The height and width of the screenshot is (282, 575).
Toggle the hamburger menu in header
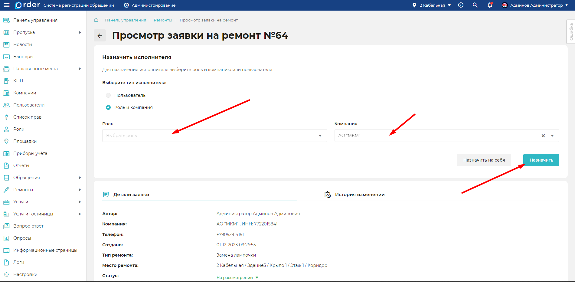coord(6,5)
